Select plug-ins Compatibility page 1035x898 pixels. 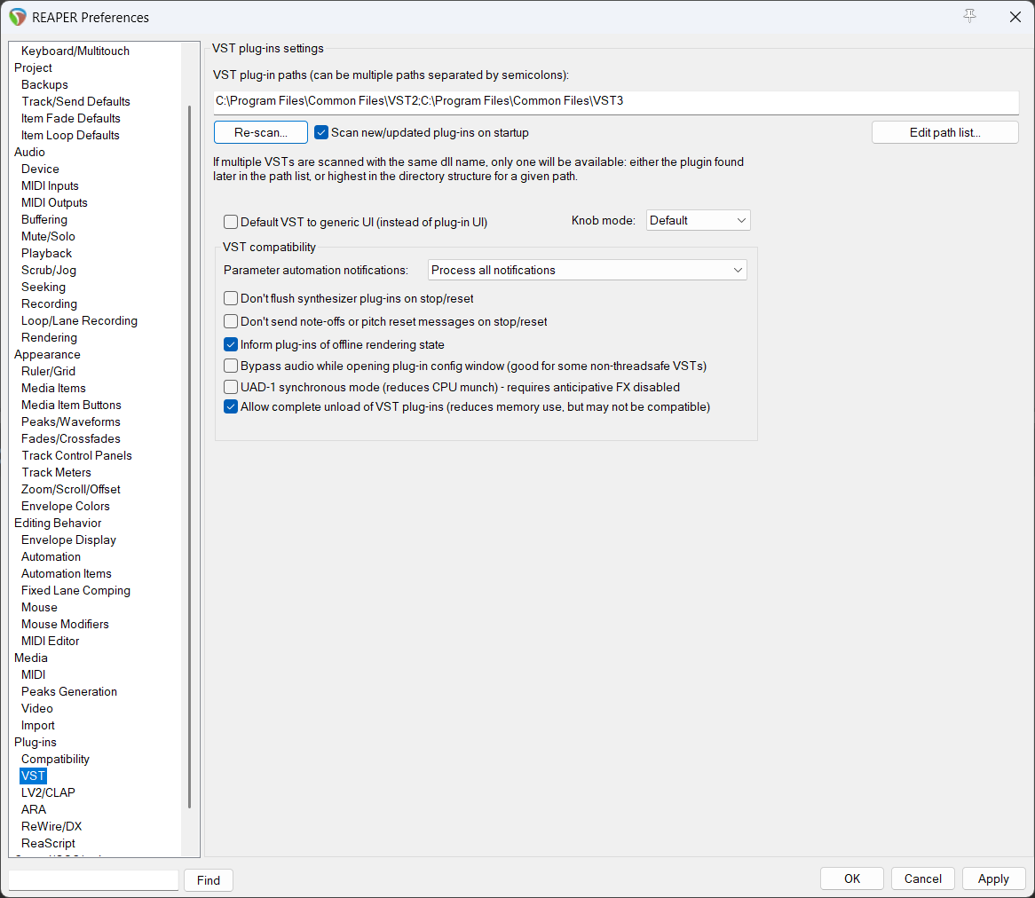[55, 759]
